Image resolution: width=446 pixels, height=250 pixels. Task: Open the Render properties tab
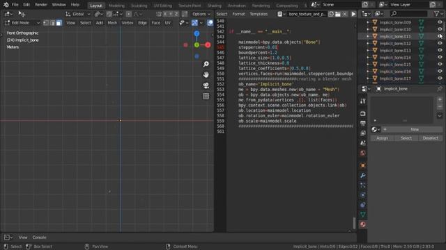tap(362, 114)
